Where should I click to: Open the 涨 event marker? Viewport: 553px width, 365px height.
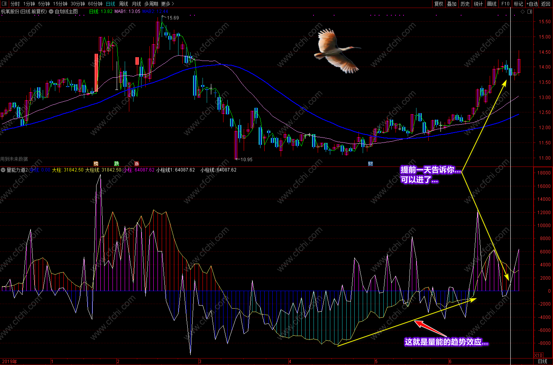[x=137, y=164]
